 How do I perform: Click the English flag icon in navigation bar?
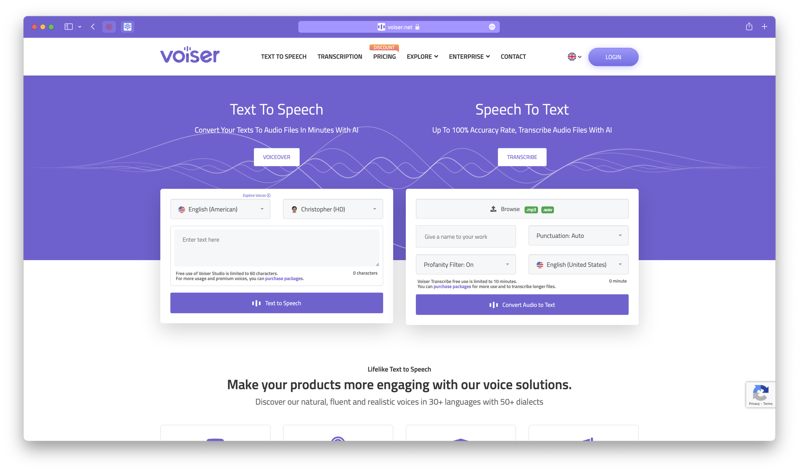click(x=572, y=56)
